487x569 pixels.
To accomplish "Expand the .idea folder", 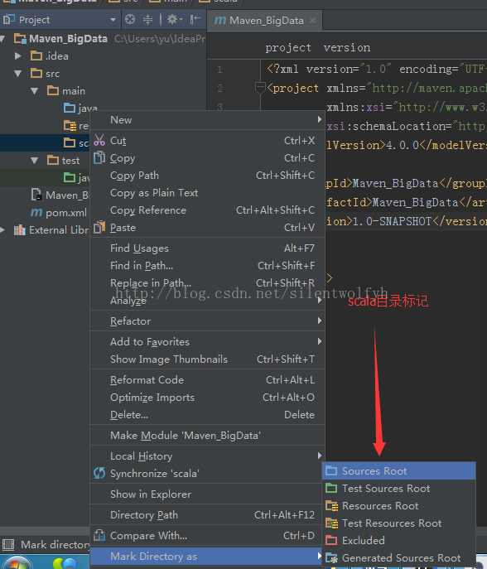I will coord(17,55).
